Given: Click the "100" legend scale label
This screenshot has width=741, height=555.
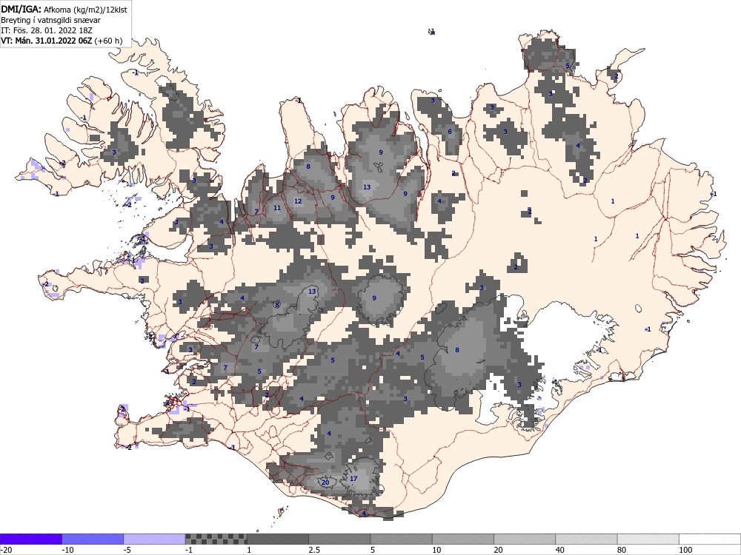Looking at the screenshot, I should coord(685,550).
